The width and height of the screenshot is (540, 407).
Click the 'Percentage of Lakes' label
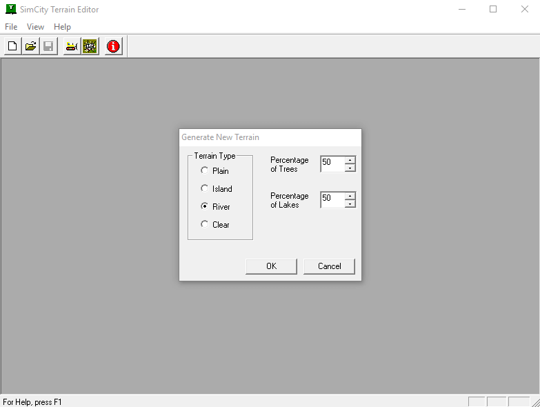pyautogui.click(x=289, y=201)
